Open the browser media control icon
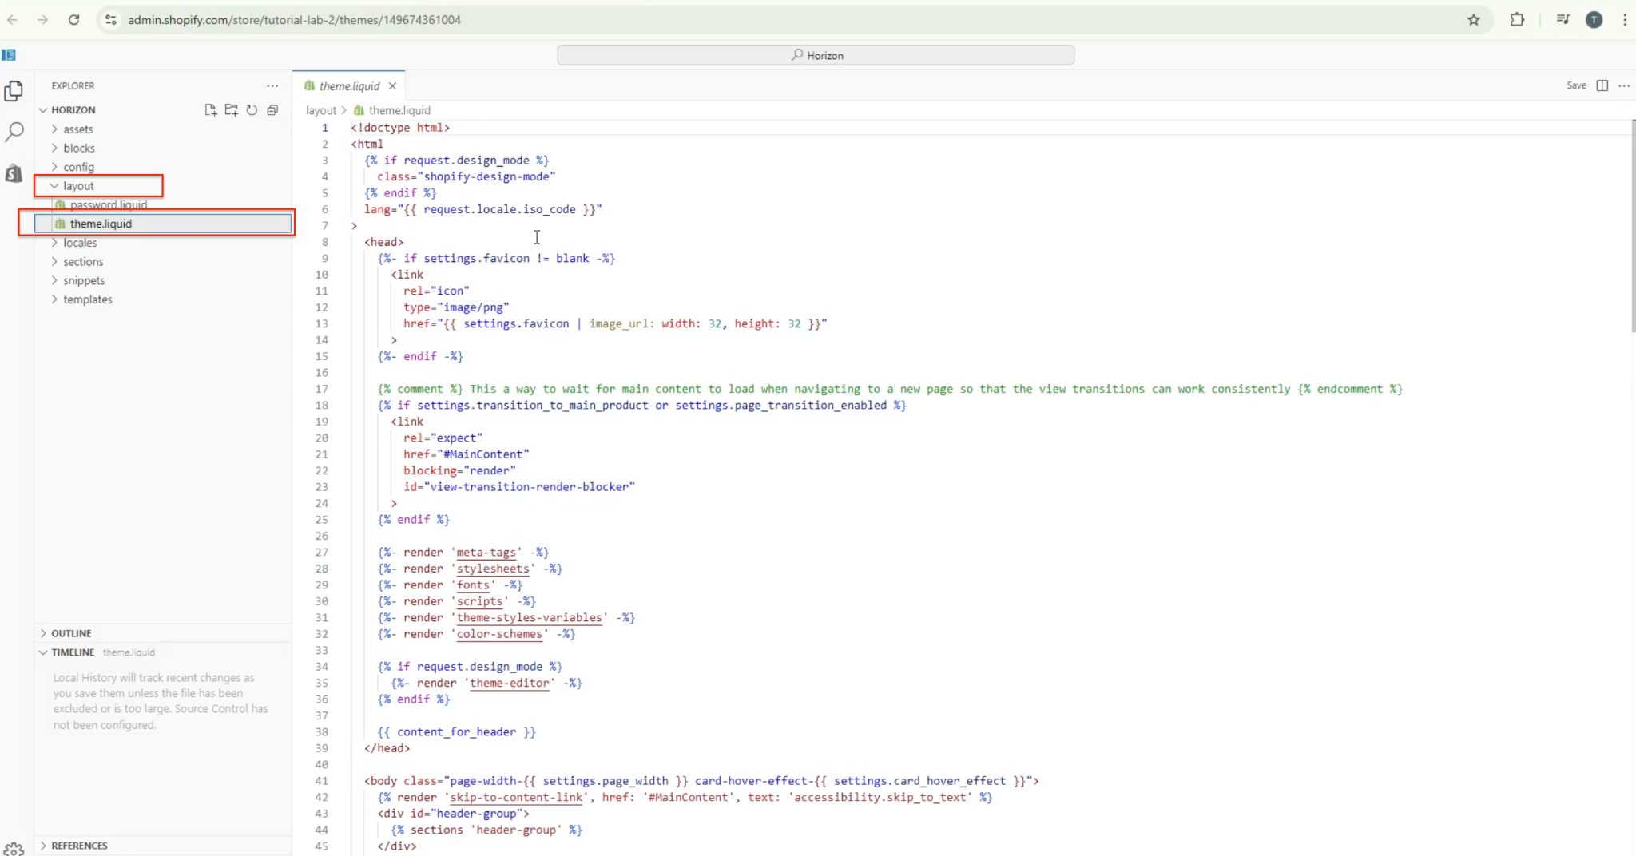The width and height of the screenshot is (1636, 856). pyautogui.click(x=1563, y=20)
